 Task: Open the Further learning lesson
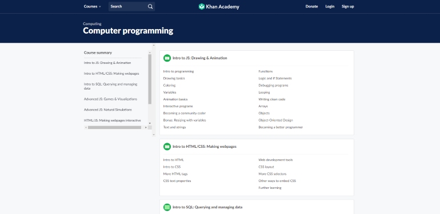click(x=270, y=188)
